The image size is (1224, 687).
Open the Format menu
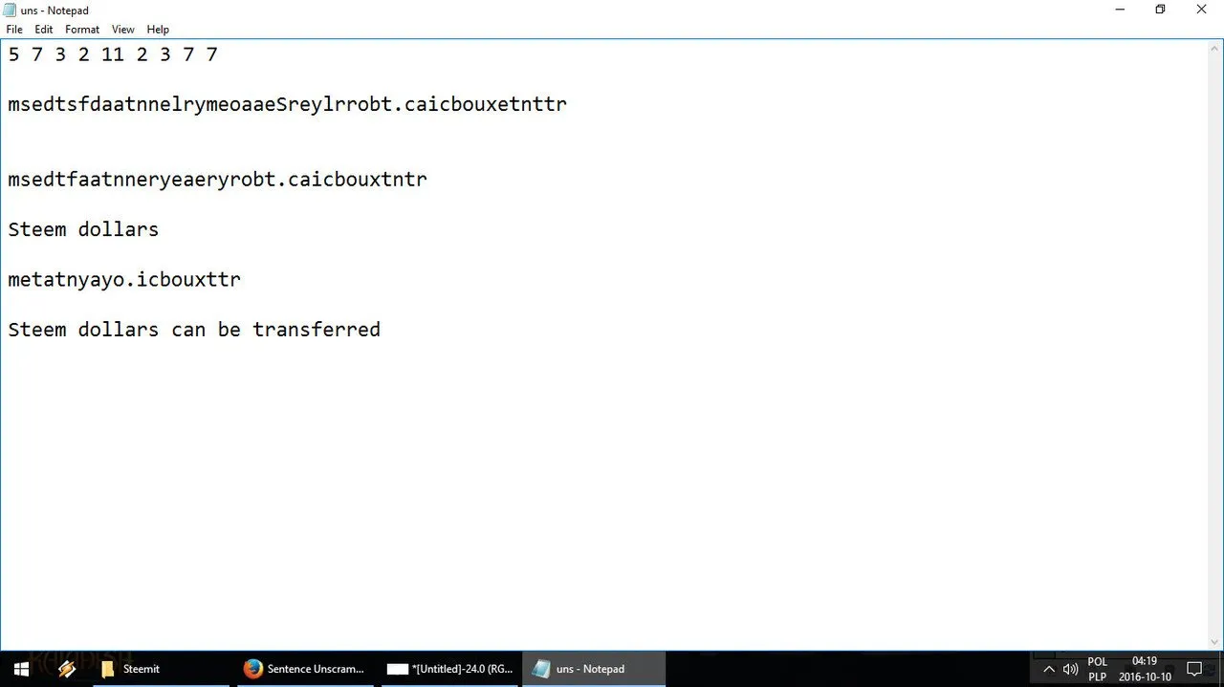[x=82, y=30]
